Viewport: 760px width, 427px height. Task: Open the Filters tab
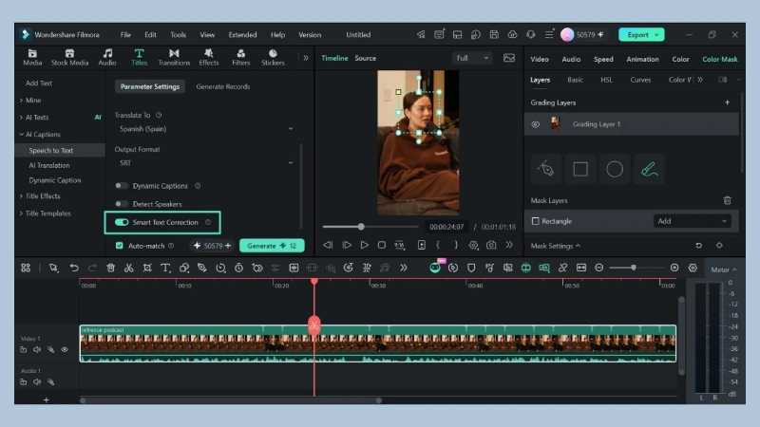[241, 57]
